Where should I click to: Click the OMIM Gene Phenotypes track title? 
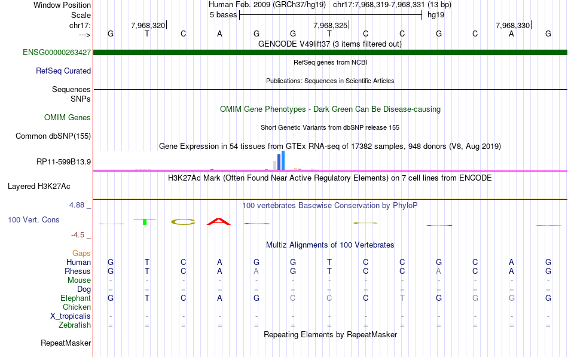click(330, 109)
